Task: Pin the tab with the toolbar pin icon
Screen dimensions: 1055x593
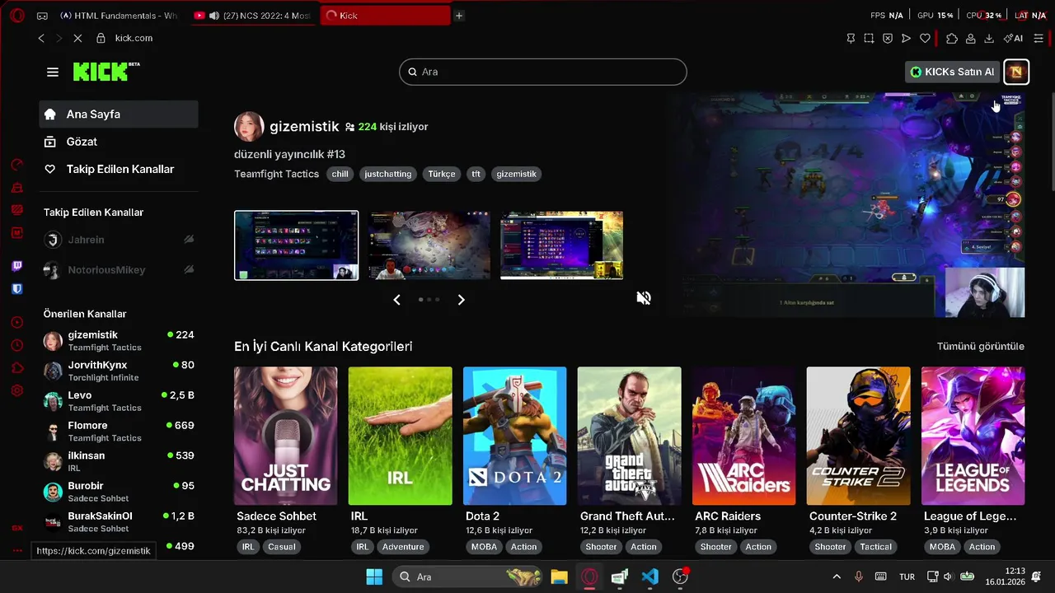Action: pos(851,38)
